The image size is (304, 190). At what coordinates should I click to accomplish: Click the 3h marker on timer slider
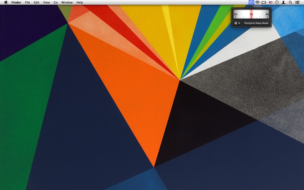(251, 15)
